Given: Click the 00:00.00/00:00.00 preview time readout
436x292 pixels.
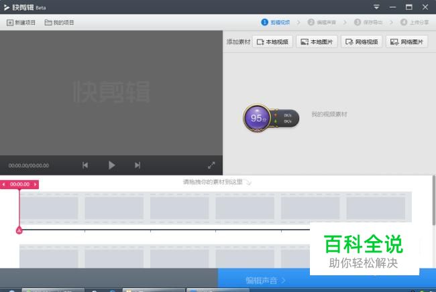Looking at the screenshot, I should pos(29,165).
